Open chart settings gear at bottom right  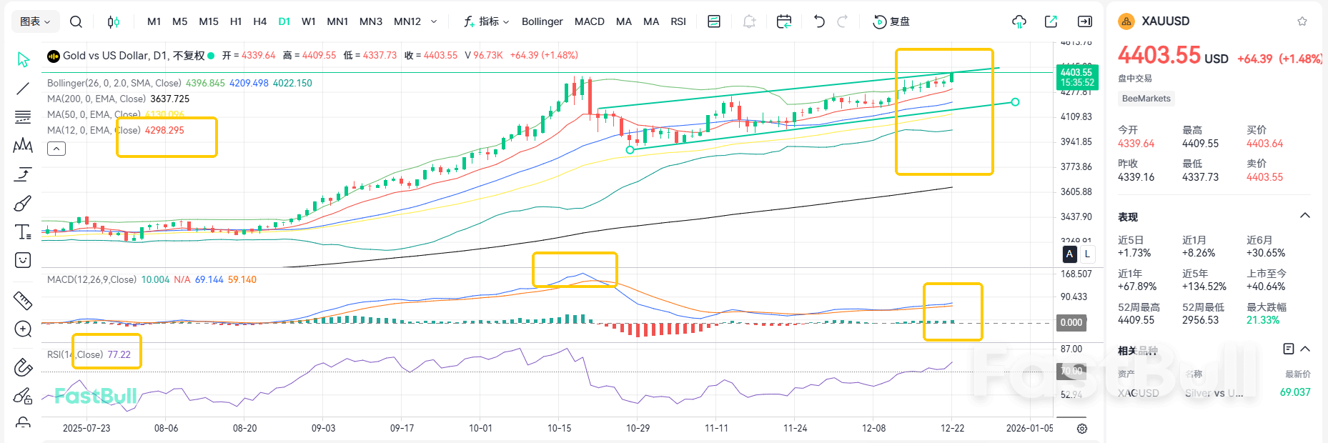click(x=1082, y=429)
